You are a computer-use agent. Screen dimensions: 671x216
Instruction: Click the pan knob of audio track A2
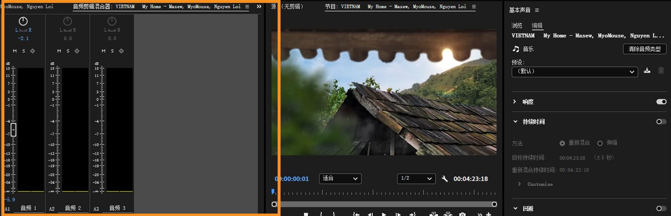(x=68, y=21)
